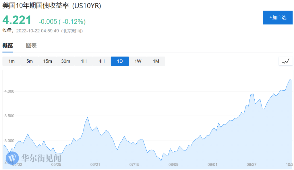Select the 5m interval button

coord(30,61)
